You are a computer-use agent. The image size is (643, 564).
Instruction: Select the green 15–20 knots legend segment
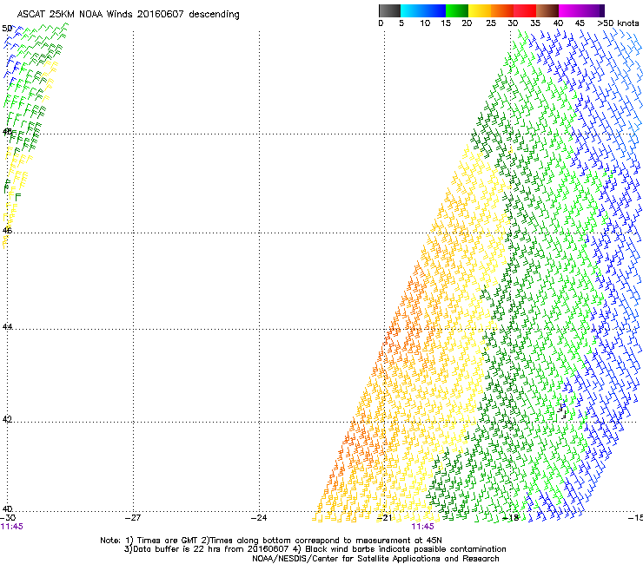457,10
